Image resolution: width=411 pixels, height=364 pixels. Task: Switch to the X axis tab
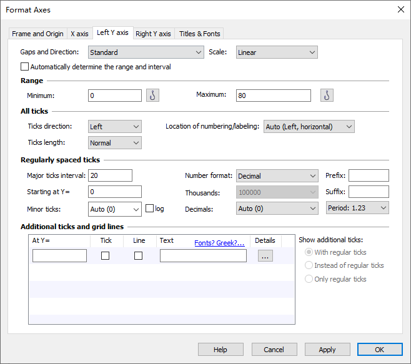(79, 34)
